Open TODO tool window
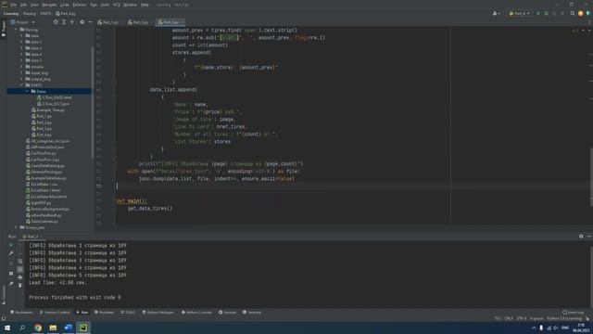Image resolution: width=593 pixels, height=334 pixels. pyautogui.click(x=128, y=313)
